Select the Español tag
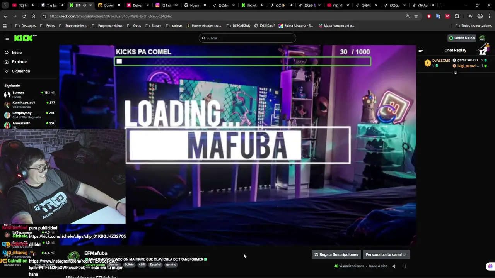 pos(155,264)
